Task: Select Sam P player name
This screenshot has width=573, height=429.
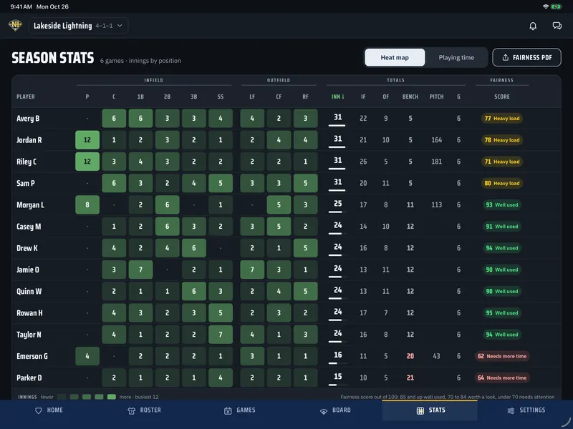Action: [26, 183]
